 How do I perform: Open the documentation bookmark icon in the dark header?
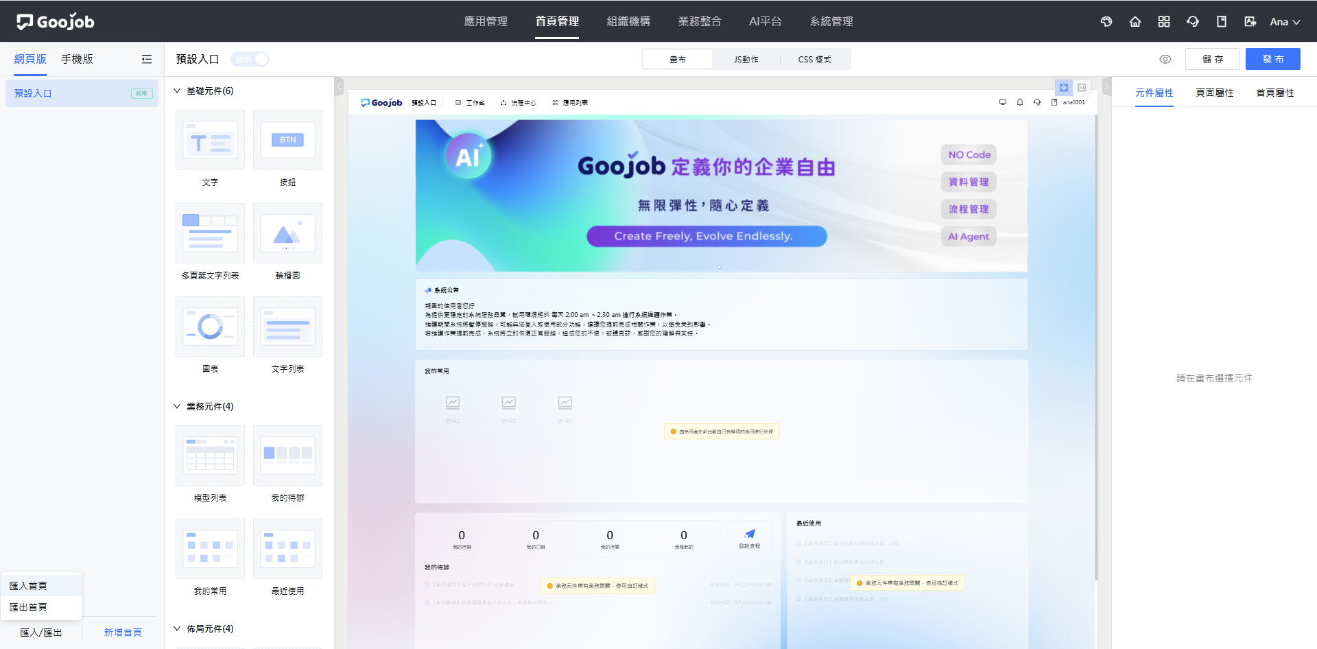click(1222, 21)
